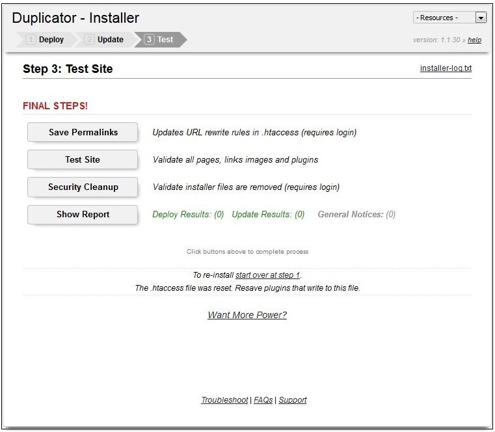Click the Resources dropdown arrow
This screenshot has height=432, width=495.
[x=481, y=18]
